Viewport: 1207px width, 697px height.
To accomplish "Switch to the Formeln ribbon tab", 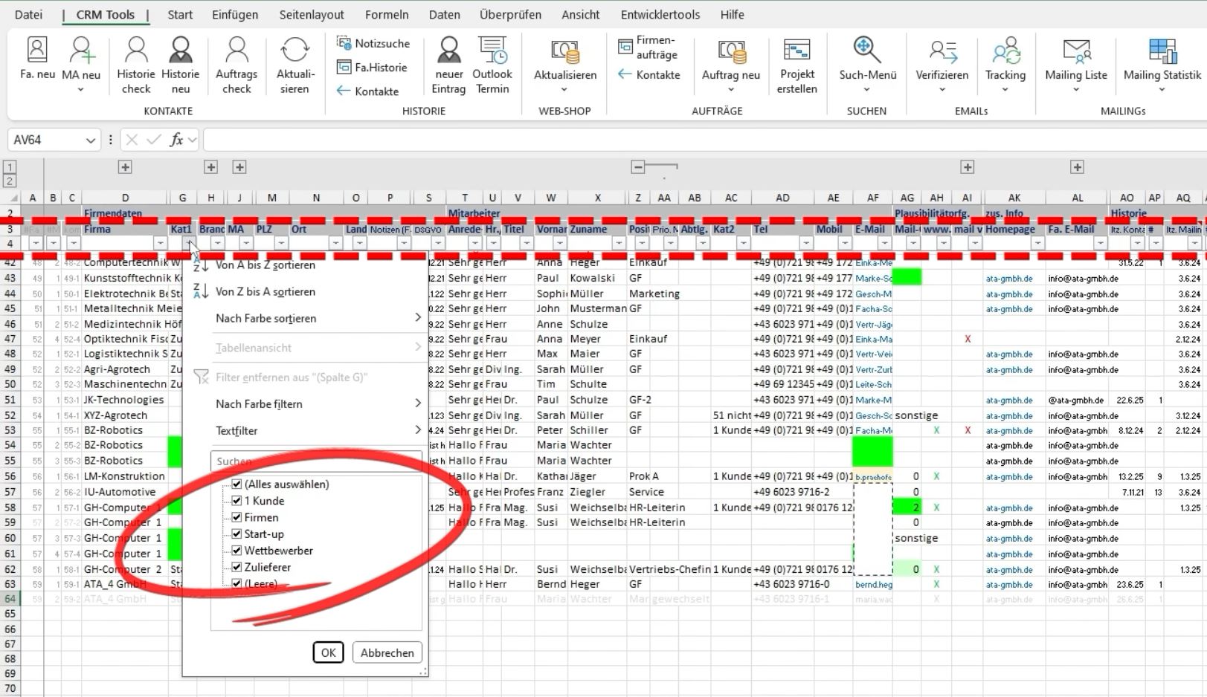I will 386,14.
